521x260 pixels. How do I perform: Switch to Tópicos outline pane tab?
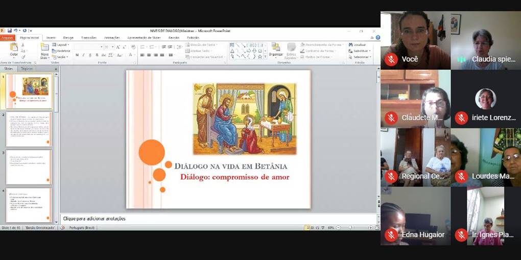27,68
